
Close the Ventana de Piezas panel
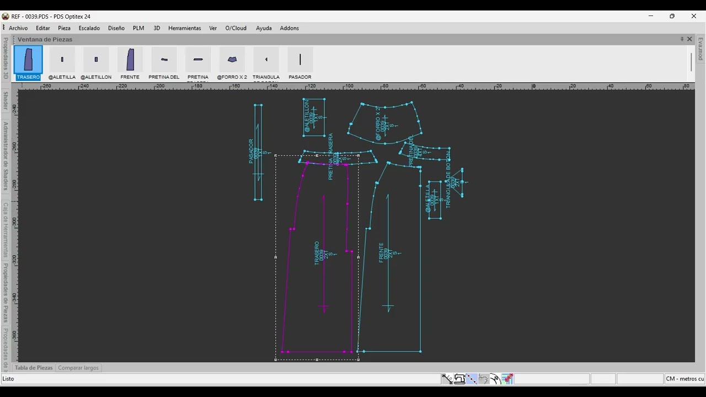pyautogui.click(x=689, y=39)
